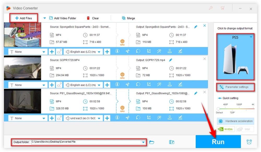Add a watermark to the P81_GlassBlowing2 video
The image size is (261, 152).
click(170, 118)
